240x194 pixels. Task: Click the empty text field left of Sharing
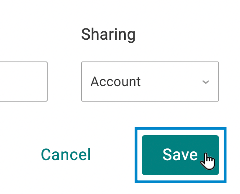click(x=23, y=82)
